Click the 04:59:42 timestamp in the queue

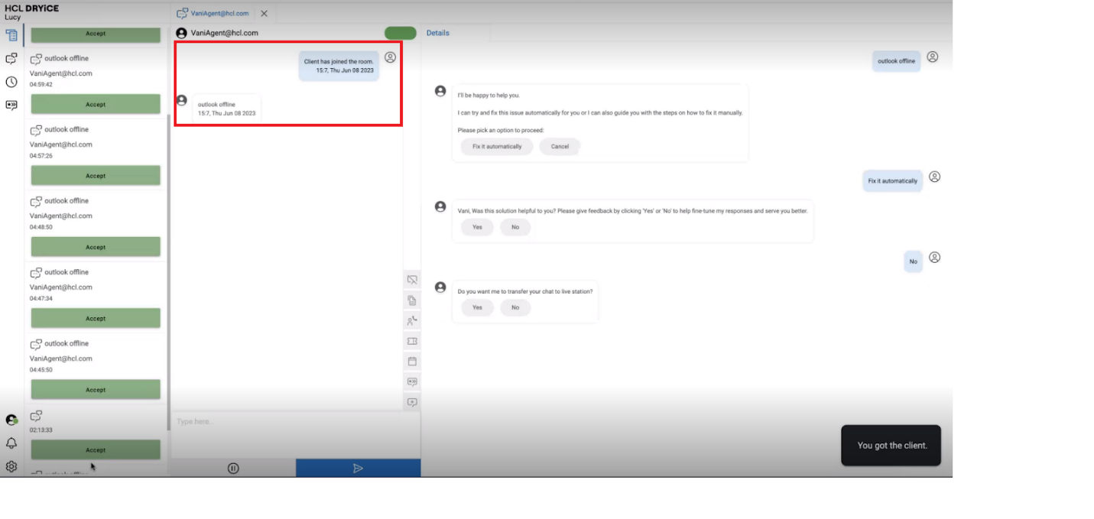click(41, 85)
